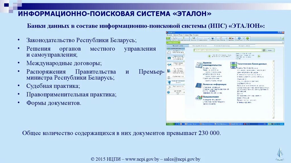Open dropdown arrow next to speech bubble button
Viewport: 291px width, 163px height.
(x=209, y=38)
